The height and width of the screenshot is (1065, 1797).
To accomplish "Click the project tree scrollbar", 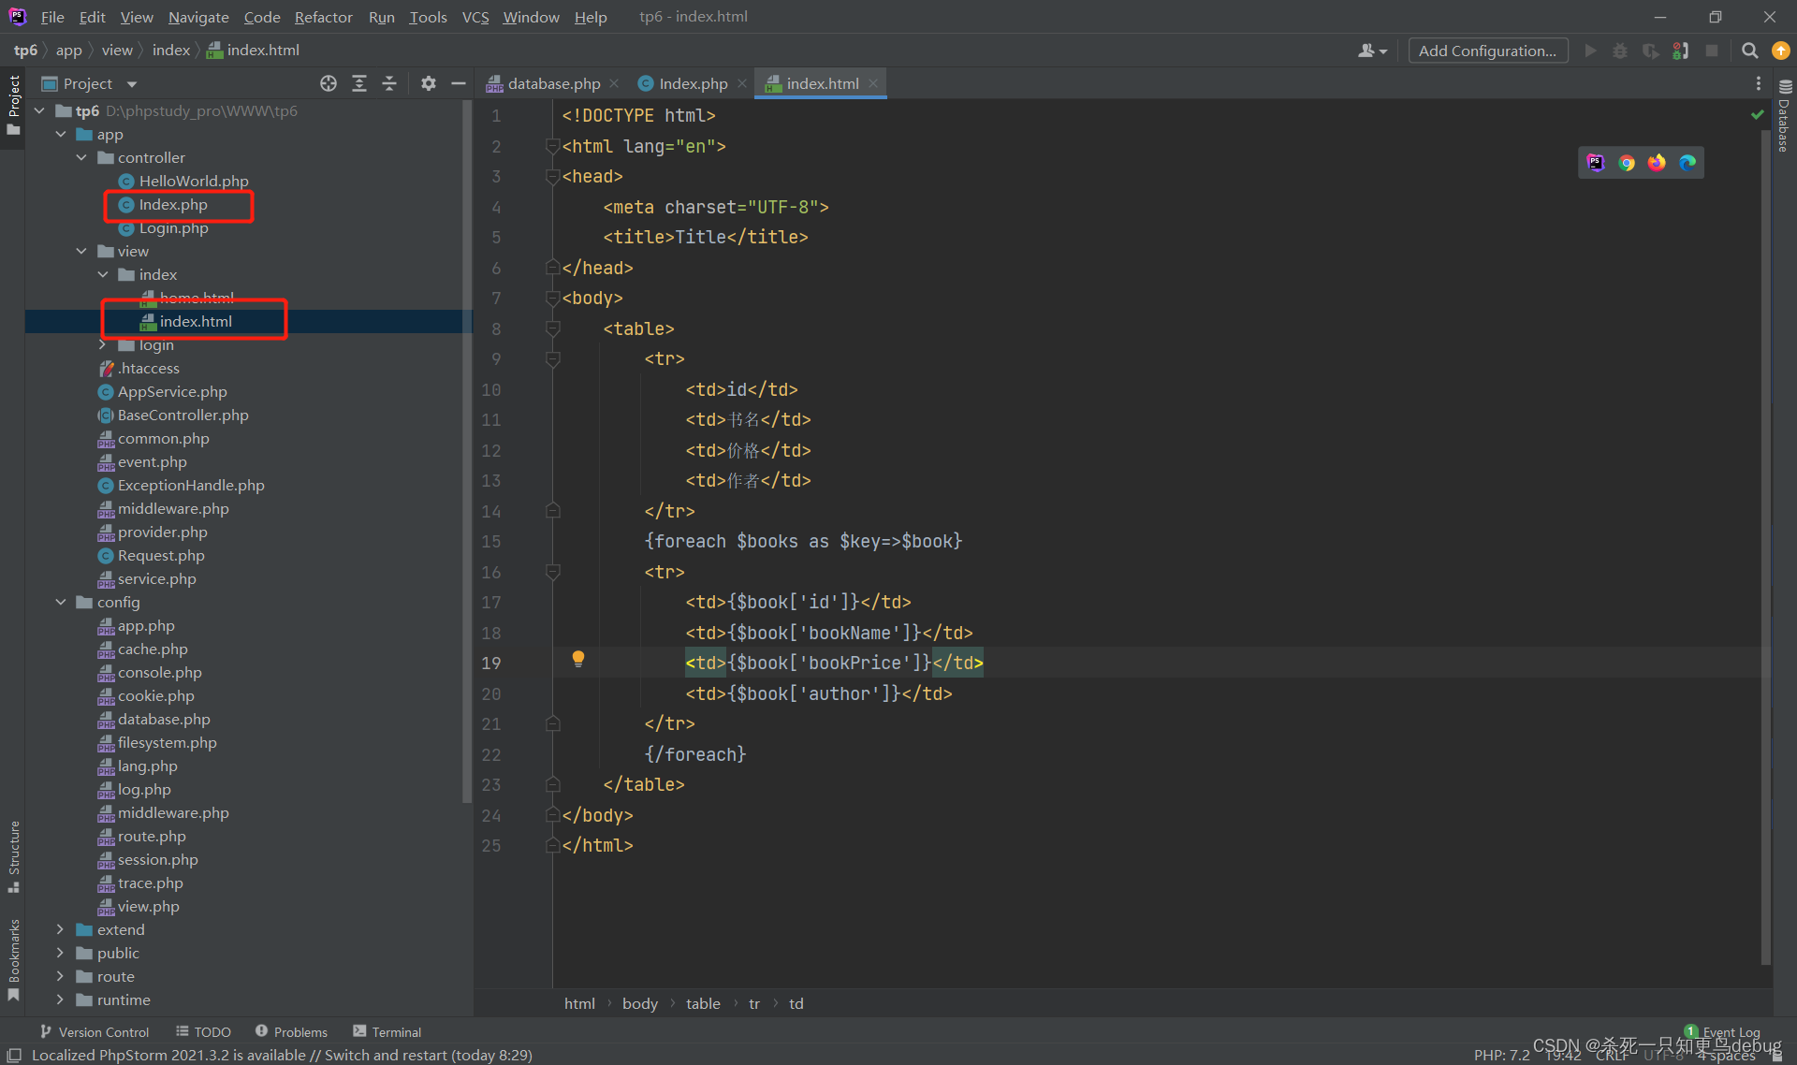I will tap(467, 449).
